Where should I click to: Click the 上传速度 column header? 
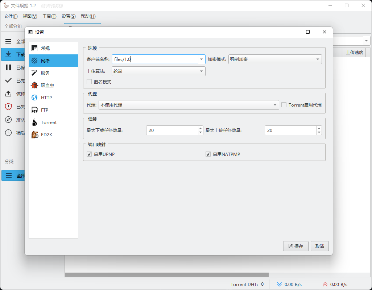pyautogui.click(x=354, y=53)
